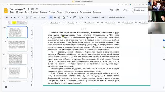
Task: Click Выбрать переход button
Action: point(117,17)
